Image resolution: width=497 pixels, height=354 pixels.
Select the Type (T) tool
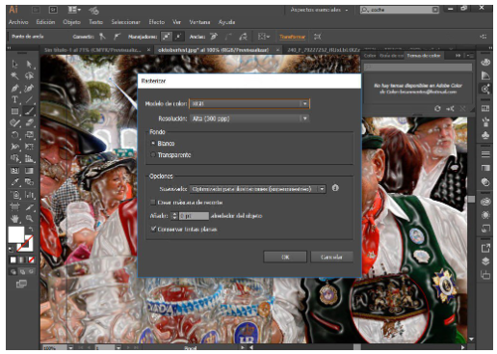click(x=14, y=99)
